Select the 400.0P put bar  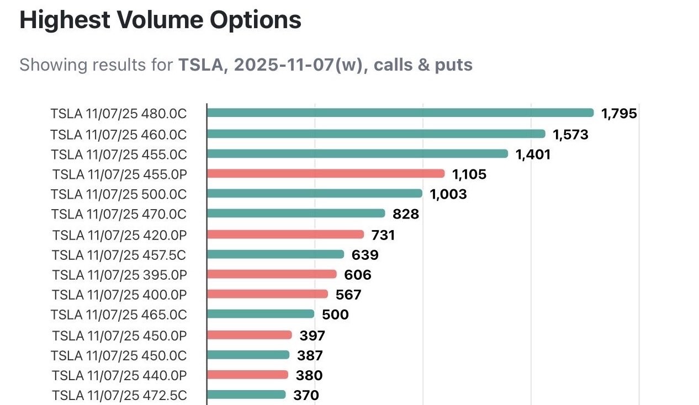(x=268, y=294)
